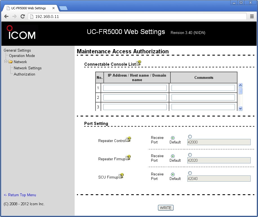Click the browser back arrow
This screenshot has width=258, height=217.
6,16
